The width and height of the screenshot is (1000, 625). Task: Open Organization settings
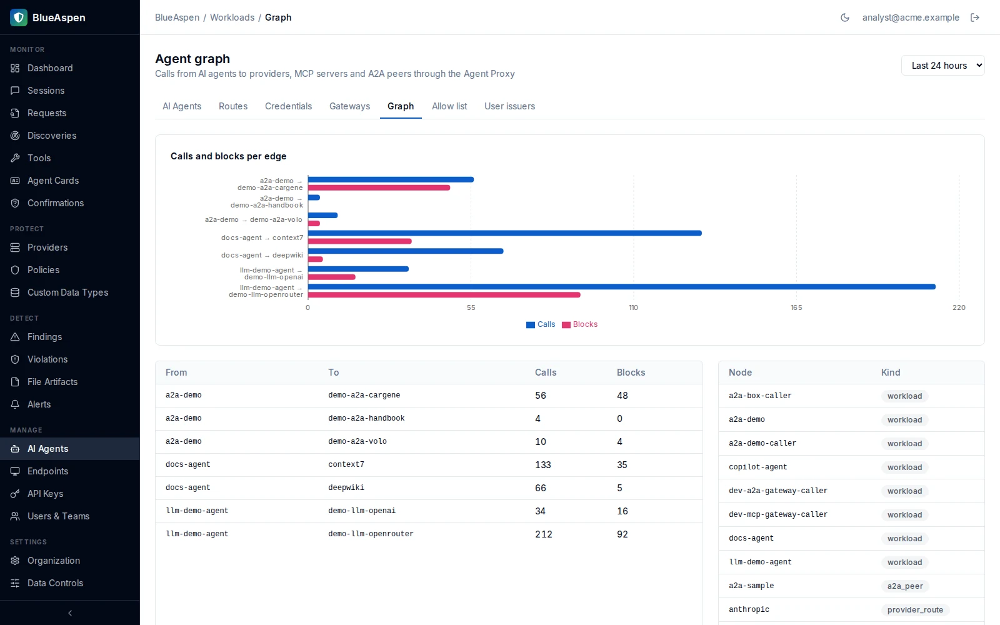[x=70, y=561]
